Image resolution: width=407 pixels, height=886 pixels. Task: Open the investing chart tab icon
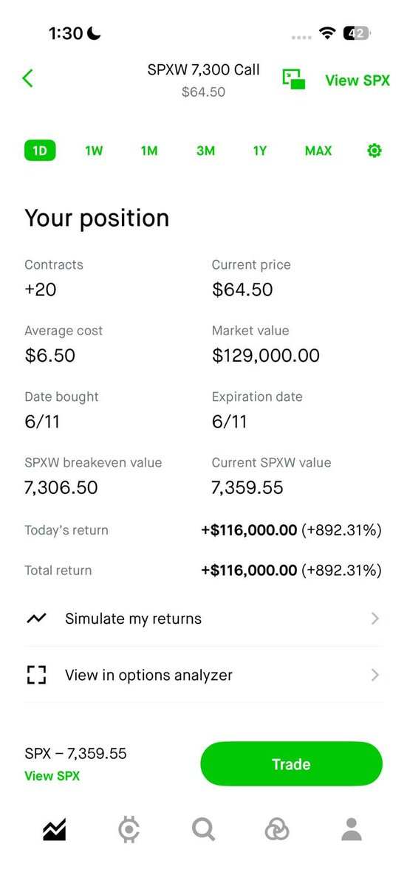(55, 831)
